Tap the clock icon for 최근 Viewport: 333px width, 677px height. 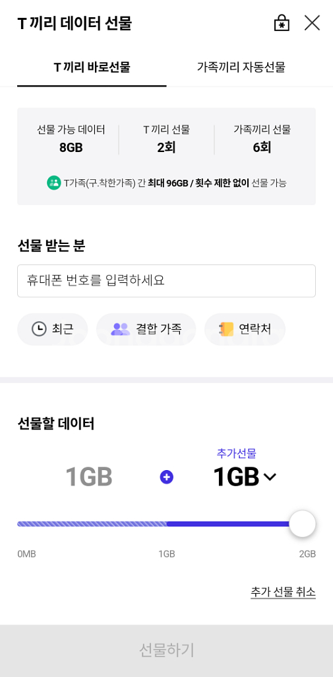[x=39, y=329]
